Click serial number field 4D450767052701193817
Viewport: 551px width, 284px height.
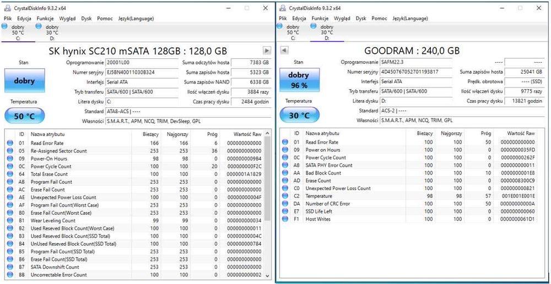pyautogui.click(x=417, y=72)
